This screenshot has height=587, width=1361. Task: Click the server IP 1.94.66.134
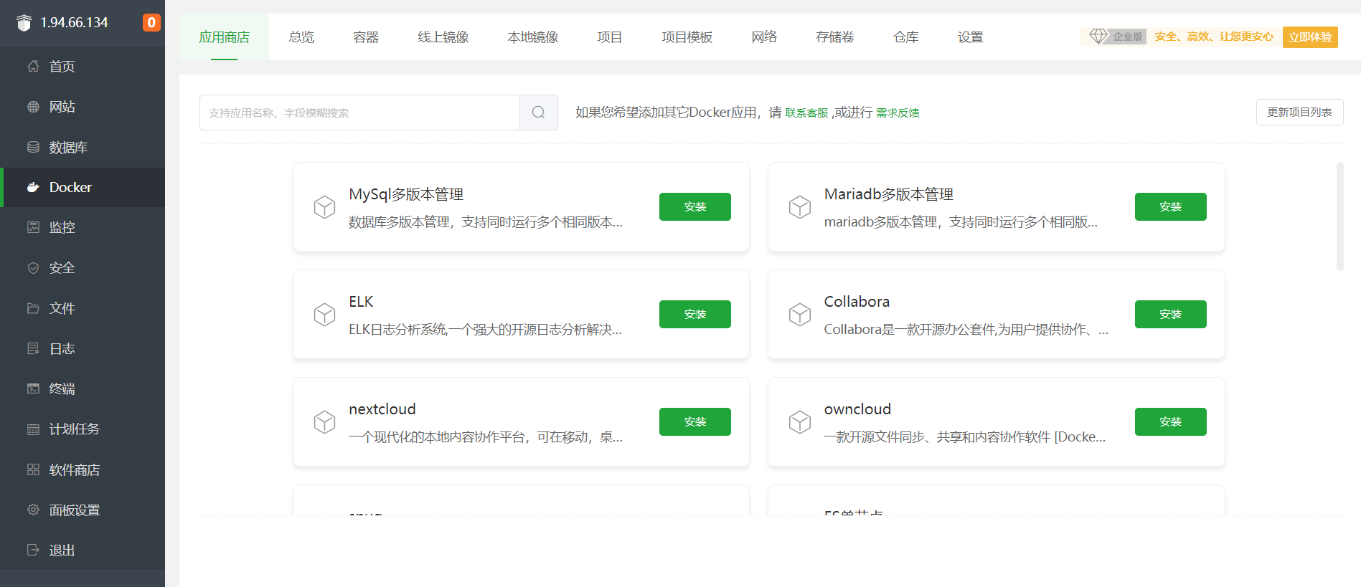point(74,23)
